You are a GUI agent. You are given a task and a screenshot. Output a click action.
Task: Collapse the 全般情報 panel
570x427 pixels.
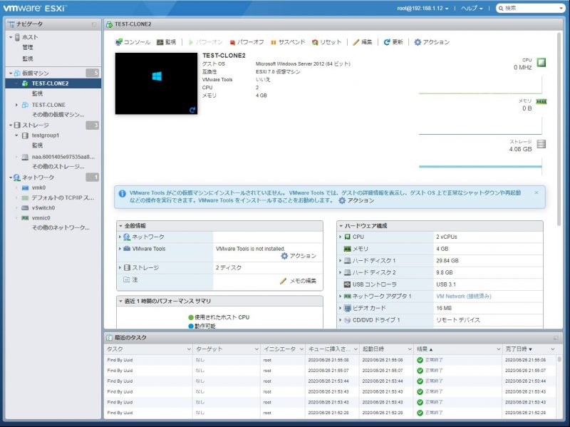120,226
